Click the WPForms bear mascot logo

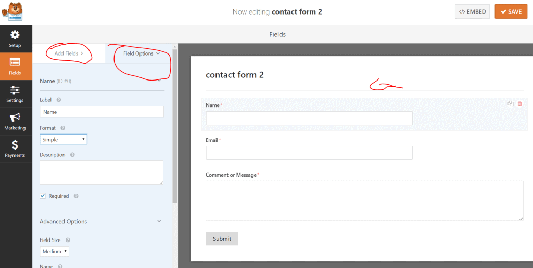click(x=12, y=12)
